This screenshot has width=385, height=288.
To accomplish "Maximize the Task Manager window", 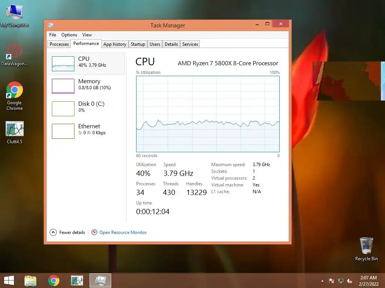I will 267,24.
